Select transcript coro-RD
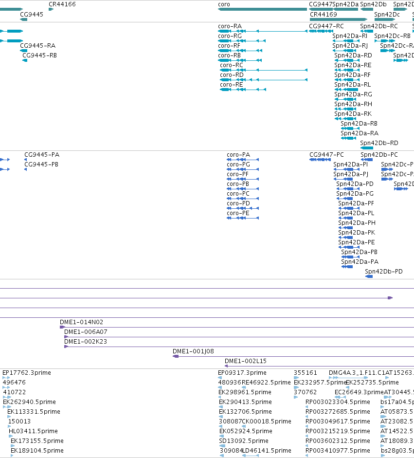This screenshot has height=458, width=414. coord(232,75)
